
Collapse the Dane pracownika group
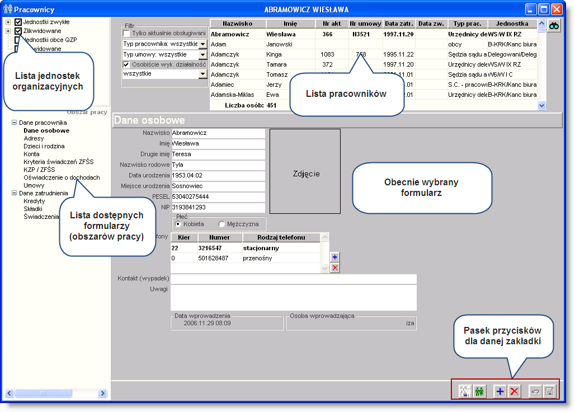14,123
